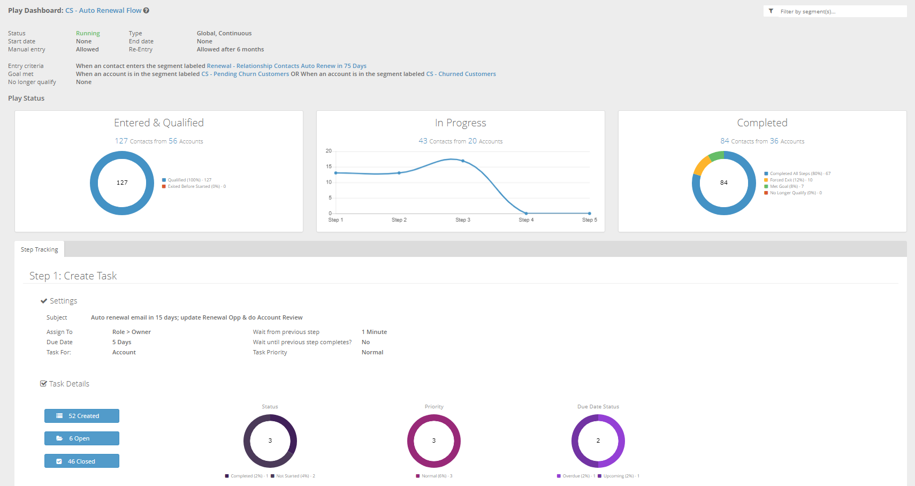Open the CS - Auto Renewal Flow link
The width and height of the screenshot is (915, 486).
pos(103,11)
